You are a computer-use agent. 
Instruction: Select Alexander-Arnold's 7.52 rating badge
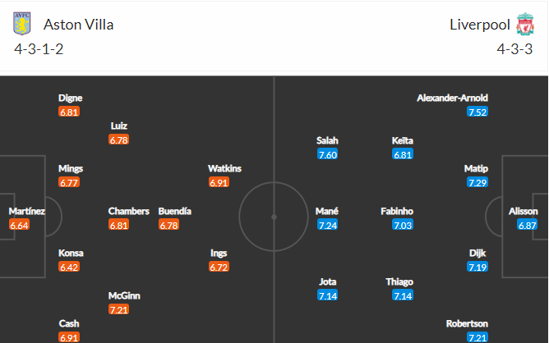pyautogui.click(x=477, y=112)
